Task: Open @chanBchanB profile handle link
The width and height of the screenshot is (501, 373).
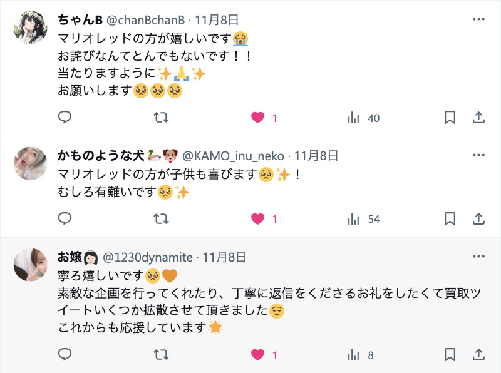Action: tap(146, 20)
